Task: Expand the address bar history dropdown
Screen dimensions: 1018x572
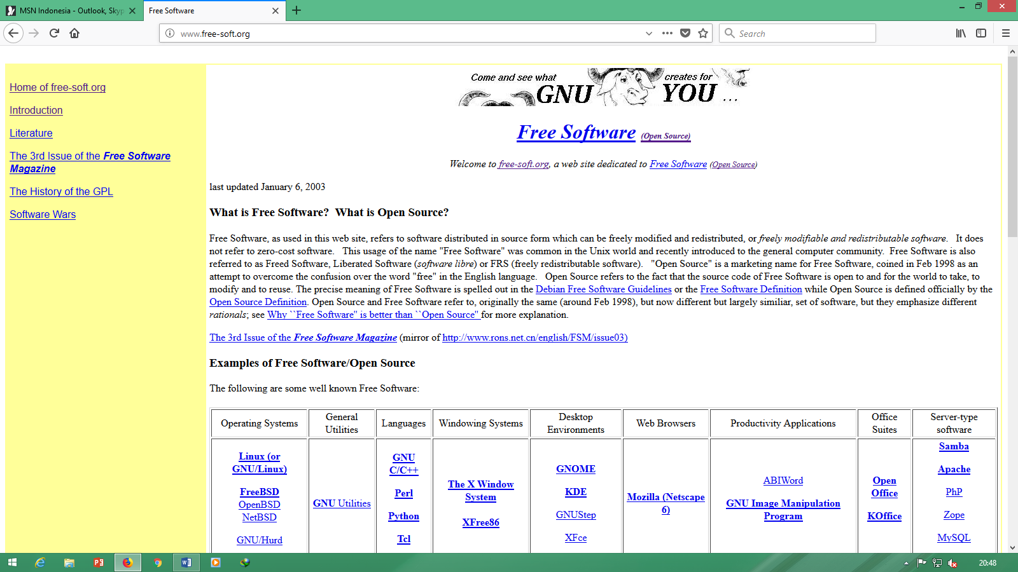Action: [x=649, y=33]
